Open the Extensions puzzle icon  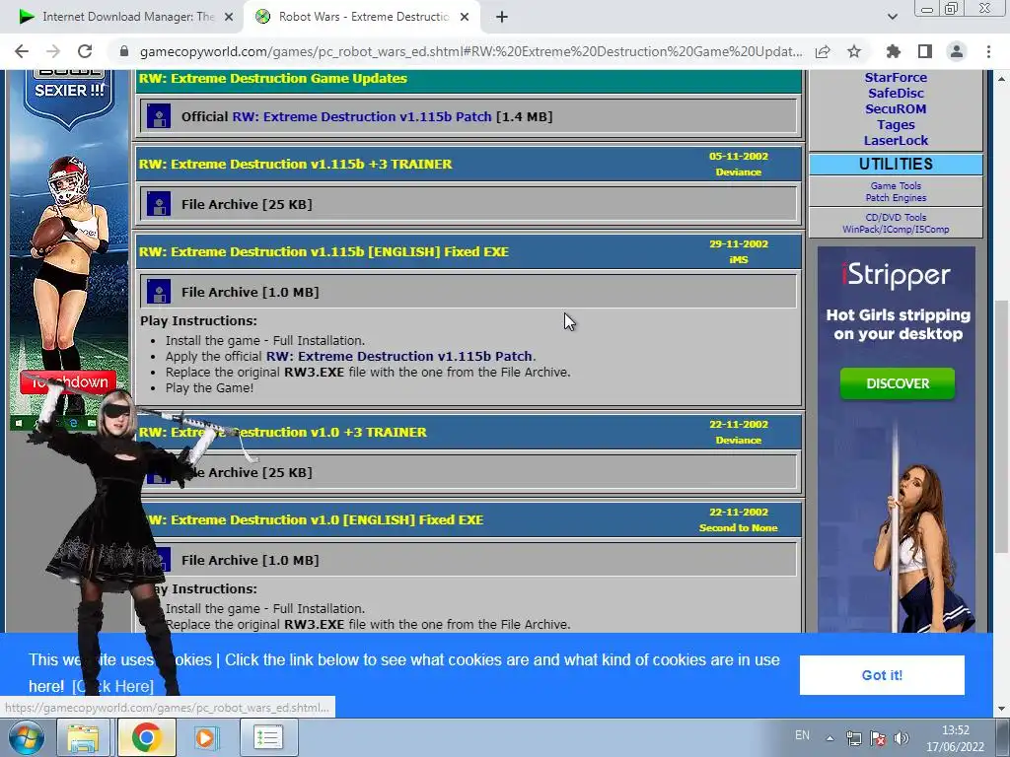[x=894, y=51]
